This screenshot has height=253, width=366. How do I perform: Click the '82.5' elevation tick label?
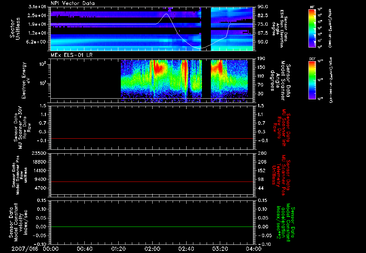point(263,15)
